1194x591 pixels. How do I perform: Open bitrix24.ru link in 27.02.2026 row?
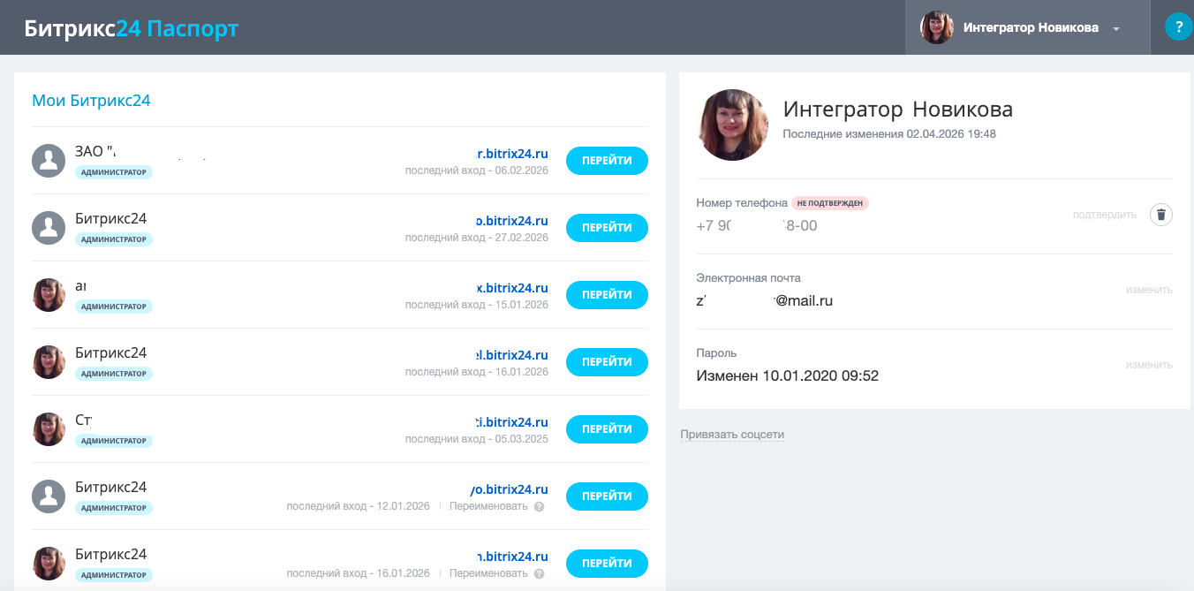point(512,221)
